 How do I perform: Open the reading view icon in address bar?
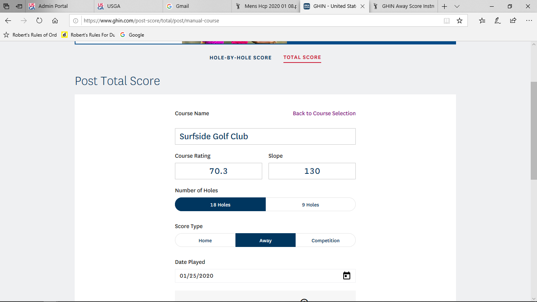point(447,21)
